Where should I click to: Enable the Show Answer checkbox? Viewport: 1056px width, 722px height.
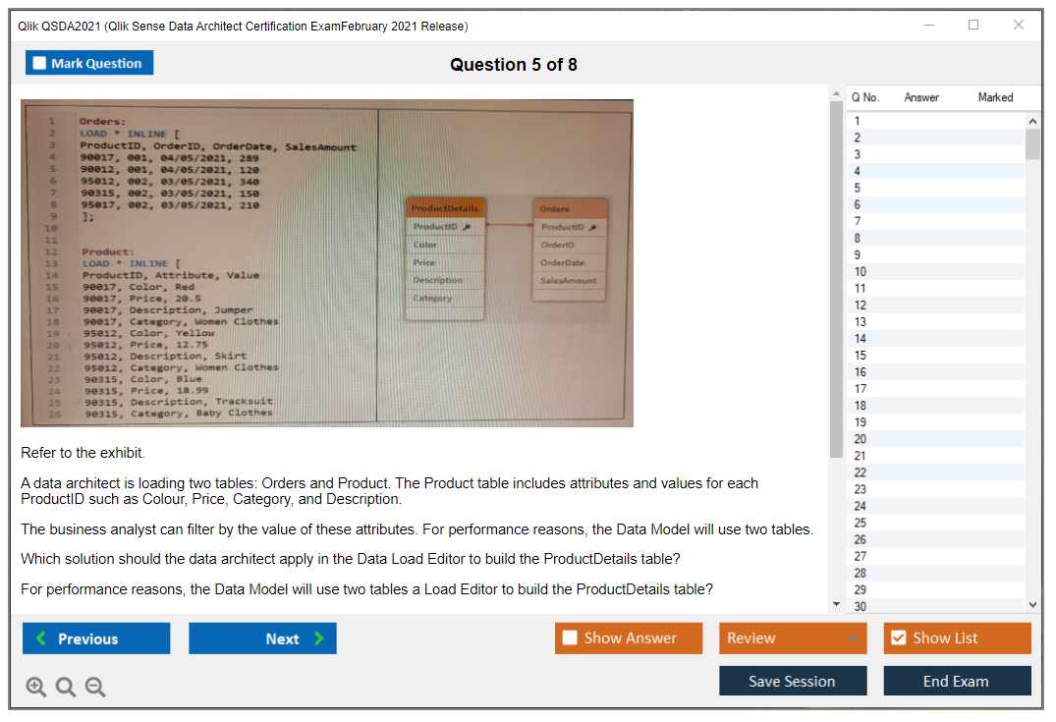point(571,639)
